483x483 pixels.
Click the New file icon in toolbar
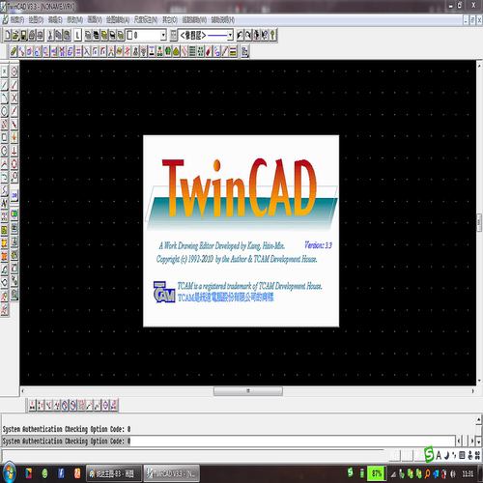(x=8, y=35)
